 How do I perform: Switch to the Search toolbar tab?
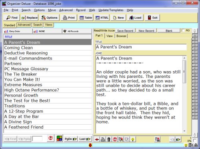[38, 25]
